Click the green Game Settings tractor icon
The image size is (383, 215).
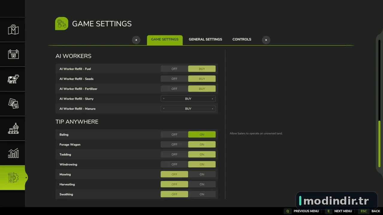[62, 24]
